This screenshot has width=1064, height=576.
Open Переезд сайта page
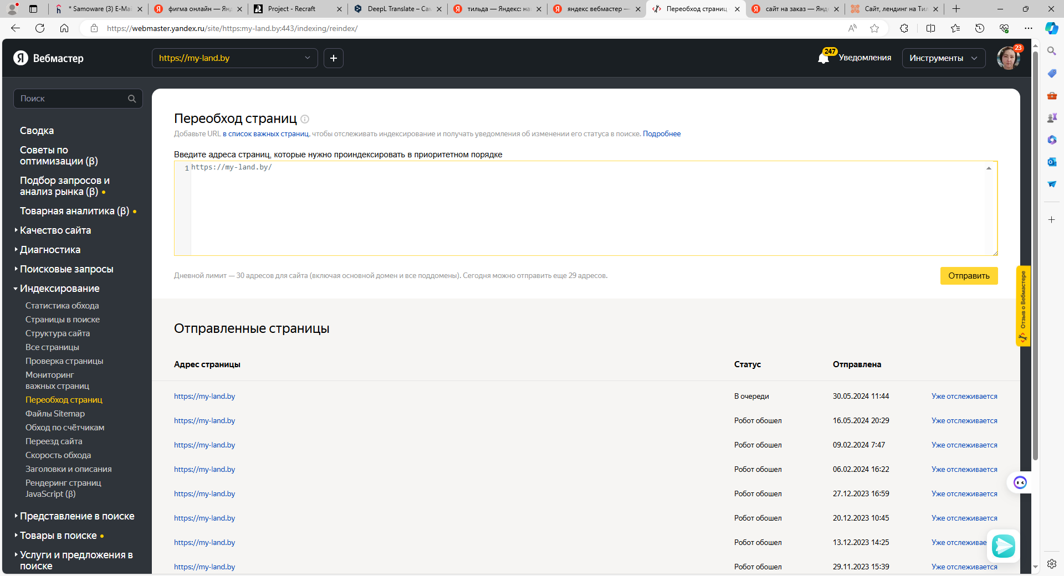pyautogui.click(x=54, y=441)
